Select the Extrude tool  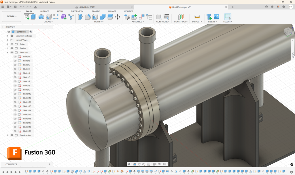34,17
